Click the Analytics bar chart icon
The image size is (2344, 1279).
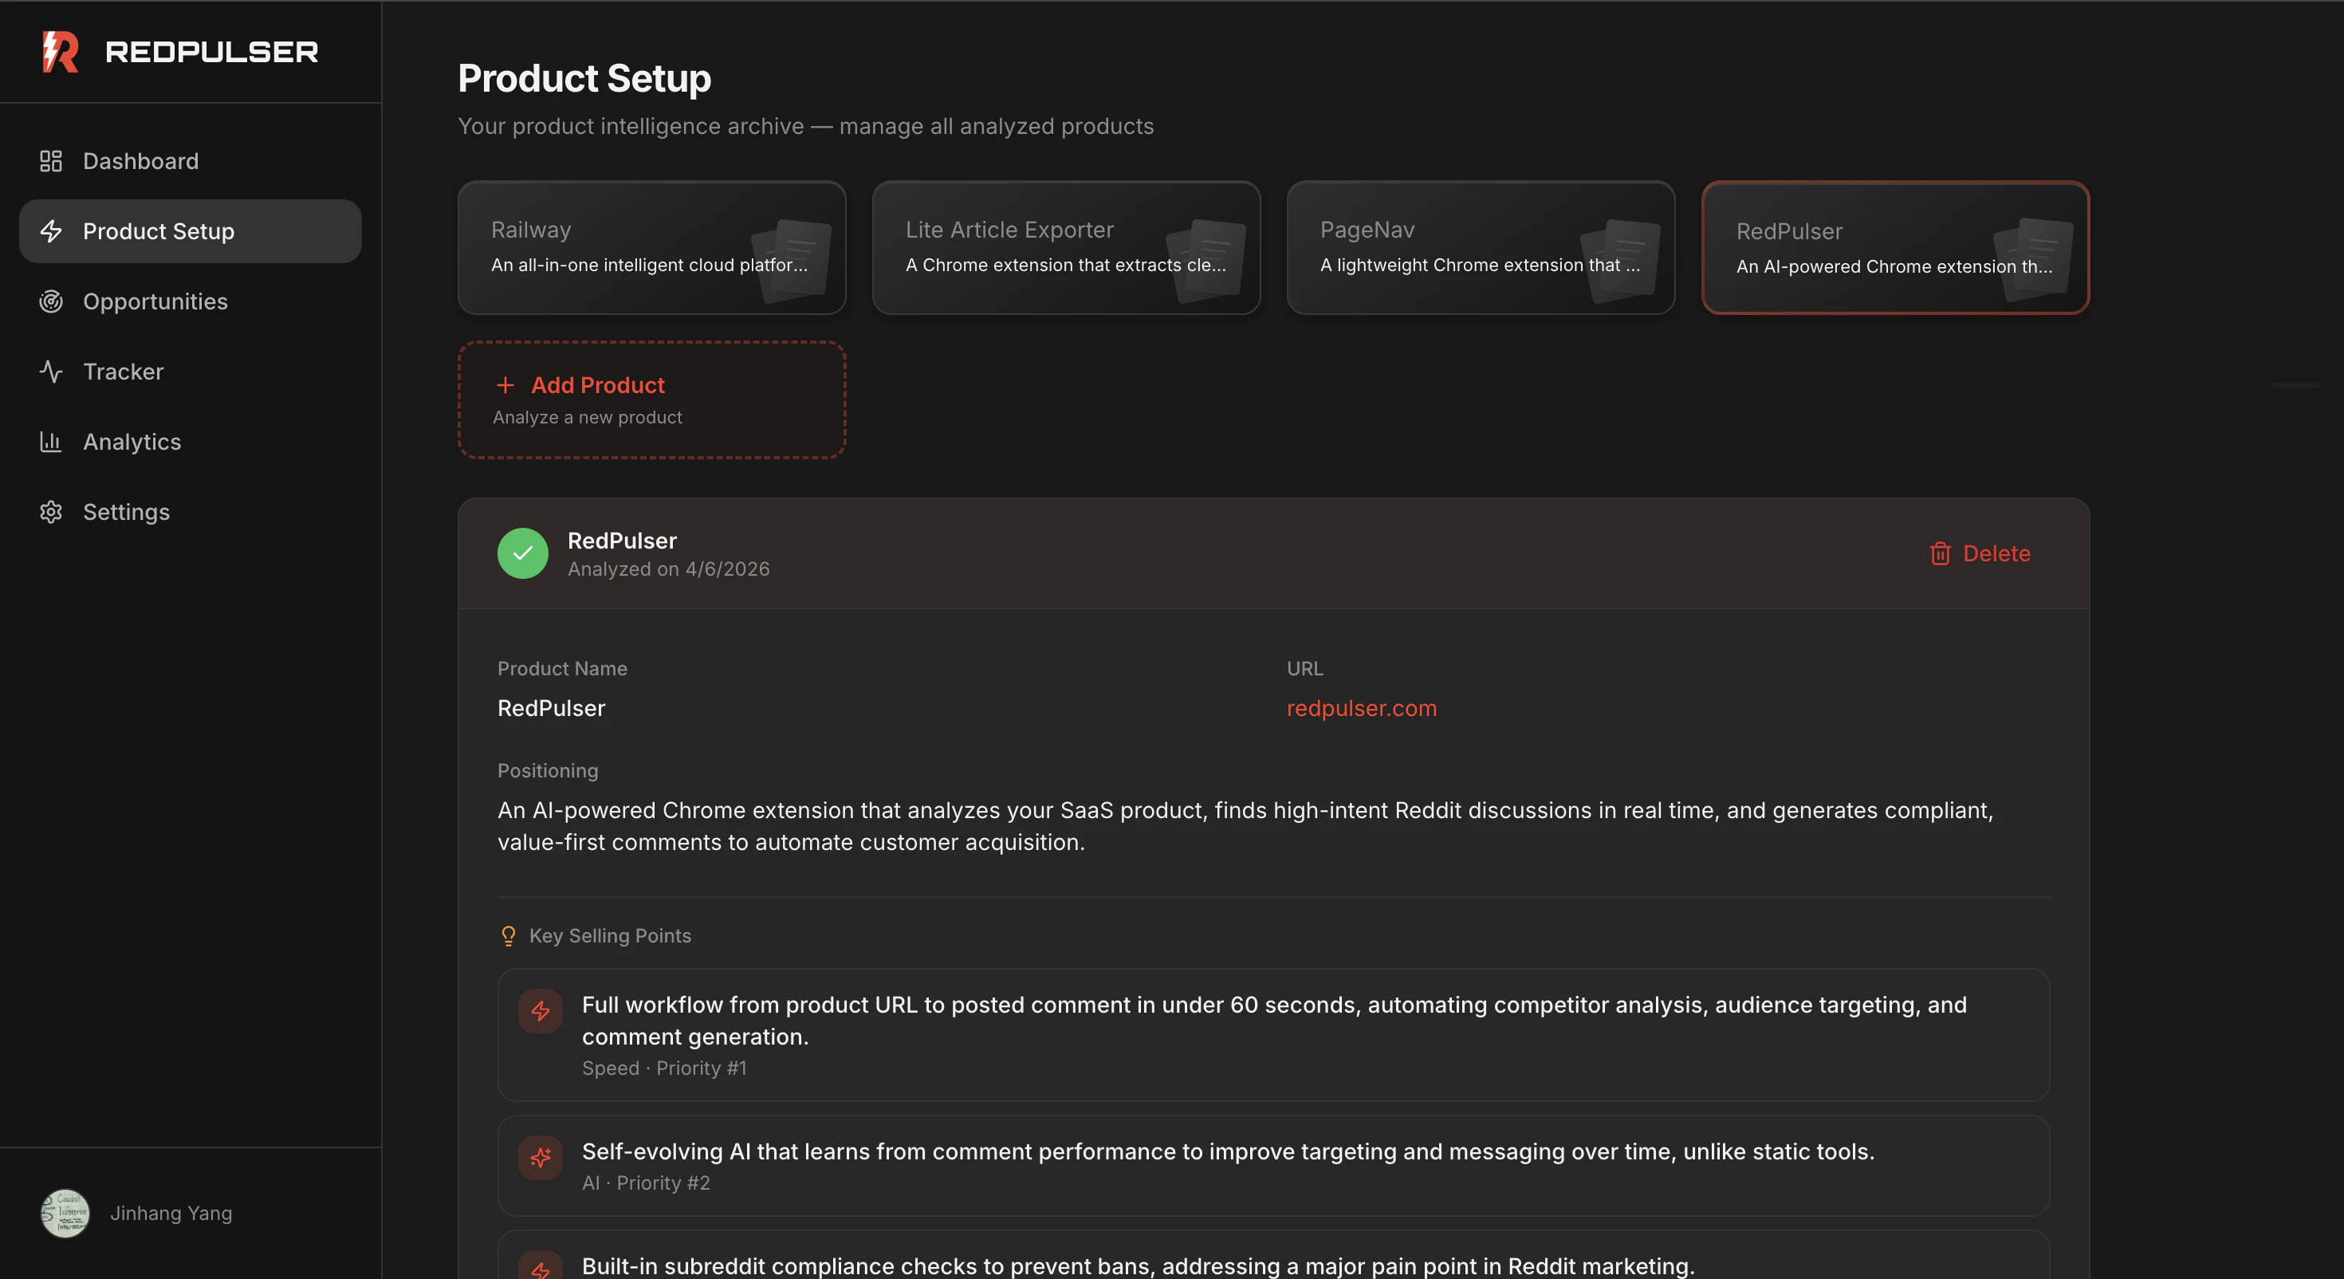[x=51, y=442]
